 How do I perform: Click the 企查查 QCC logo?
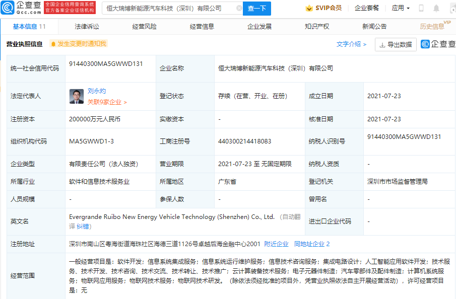tap(21, 8)
